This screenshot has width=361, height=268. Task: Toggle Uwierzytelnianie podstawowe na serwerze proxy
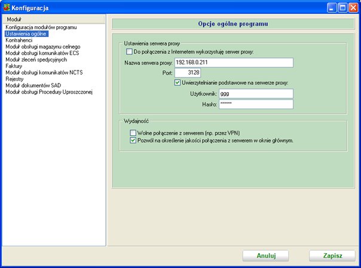click(x=178, y=82)
